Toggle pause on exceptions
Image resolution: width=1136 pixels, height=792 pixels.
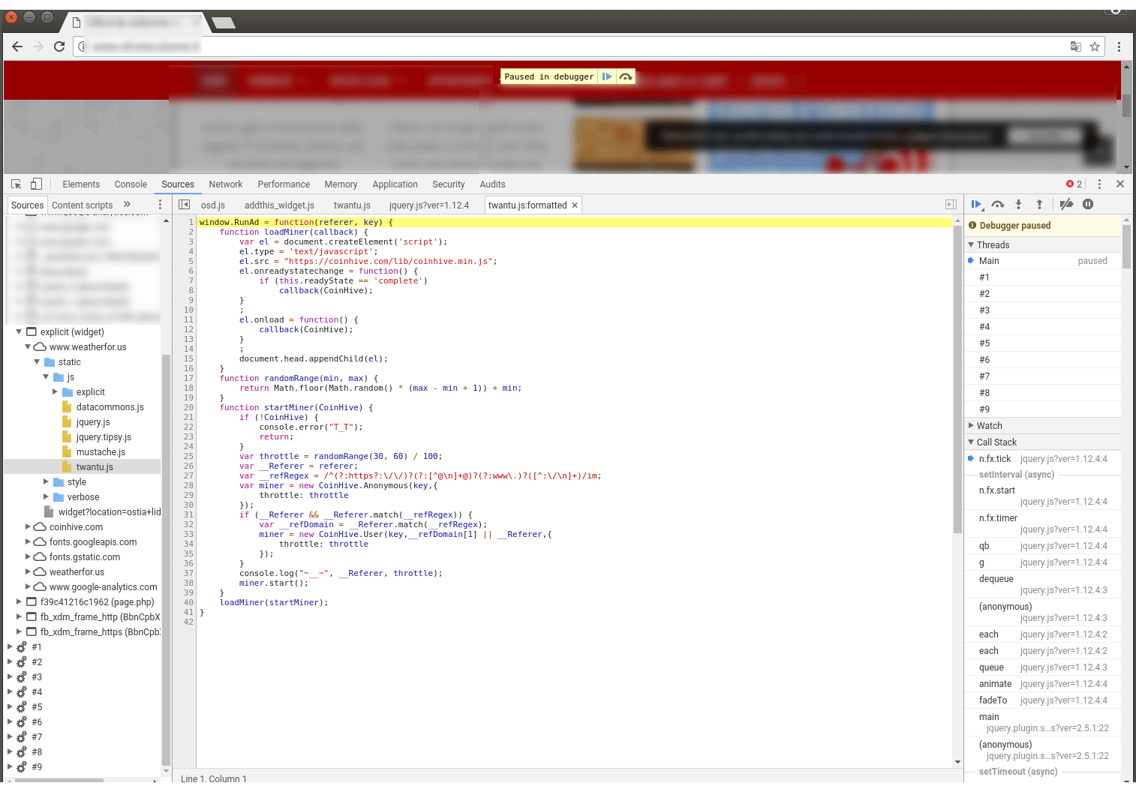1088,204
